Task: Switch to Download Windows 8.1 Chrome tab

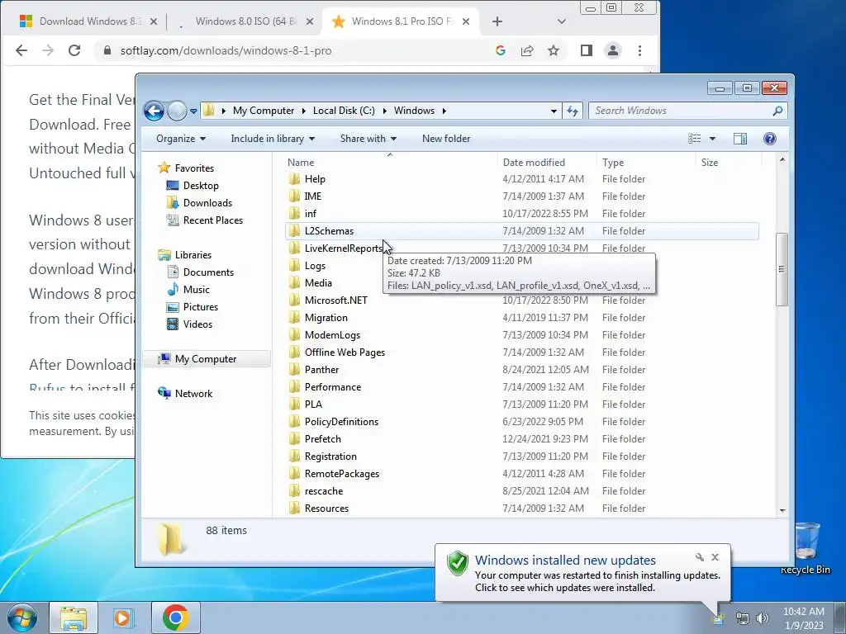Action: click(x=88, y=21)
